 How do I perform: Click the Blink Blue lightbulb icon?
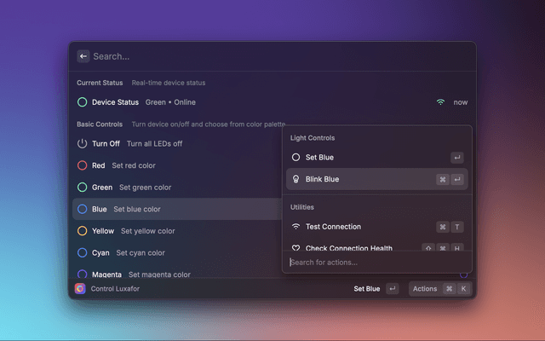(296, 180)
